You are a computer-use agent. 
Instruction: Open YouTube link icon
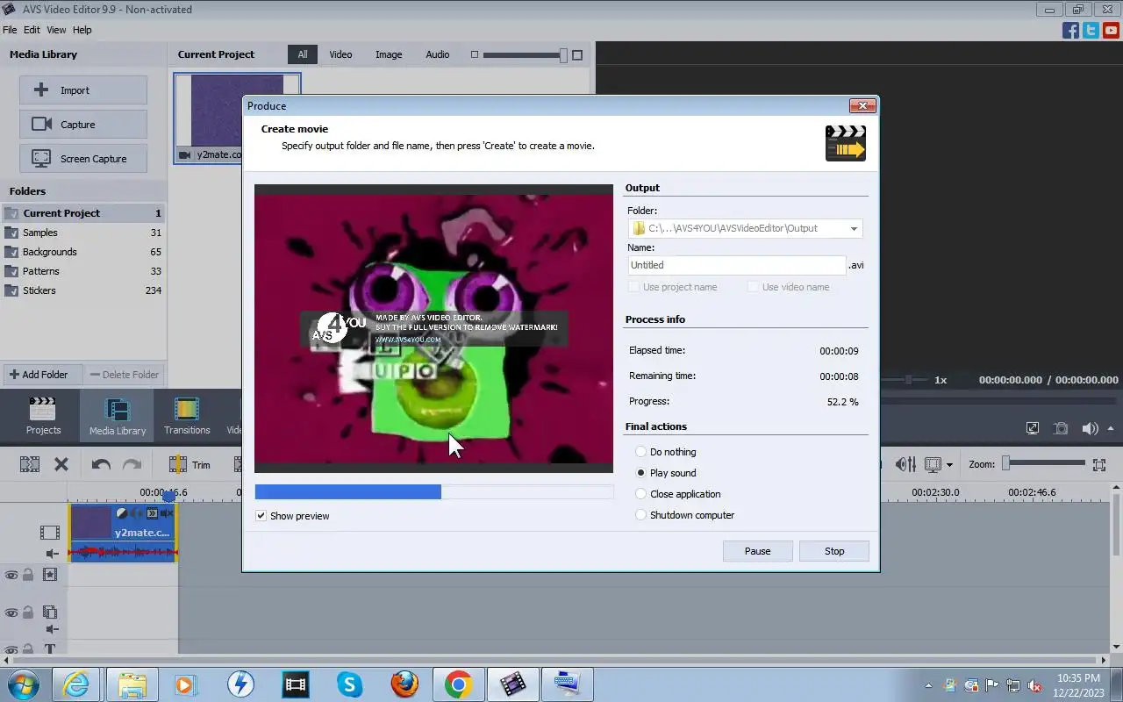tap(1111, 30)
